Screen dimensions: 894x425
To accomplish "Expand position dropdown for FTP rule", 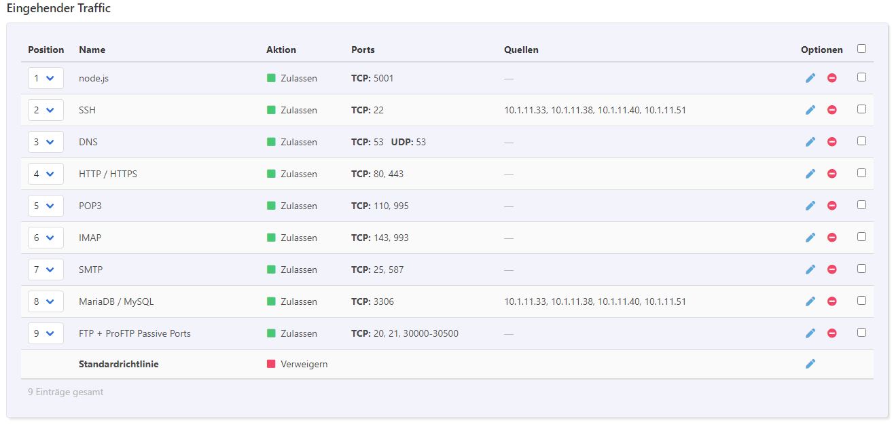I will click(45, 333).
